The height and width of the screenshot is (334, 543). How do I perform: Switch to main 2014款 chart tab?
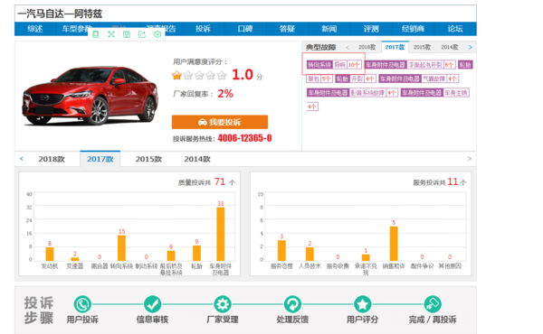pyautogui.click(x=197, y=159)
